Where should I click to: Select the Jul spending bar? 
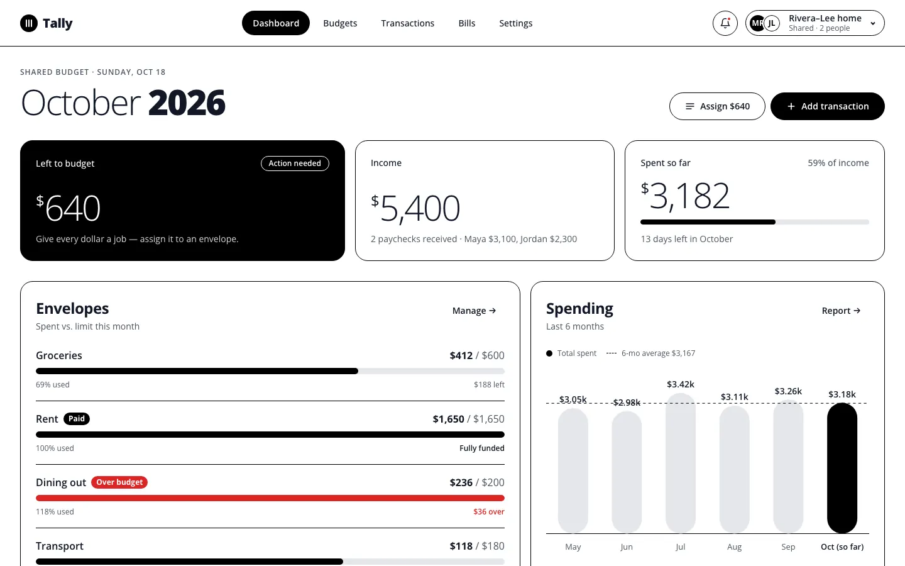(681, 463)
